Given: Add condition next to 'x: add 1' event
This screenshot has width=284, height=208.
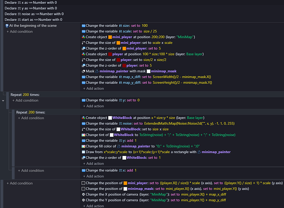Looking at the screenshot, I should point(31,170).
